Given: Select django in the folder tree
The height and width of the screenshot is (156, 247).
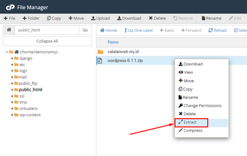Looking at the screenshot, I should tap(26, 58).
